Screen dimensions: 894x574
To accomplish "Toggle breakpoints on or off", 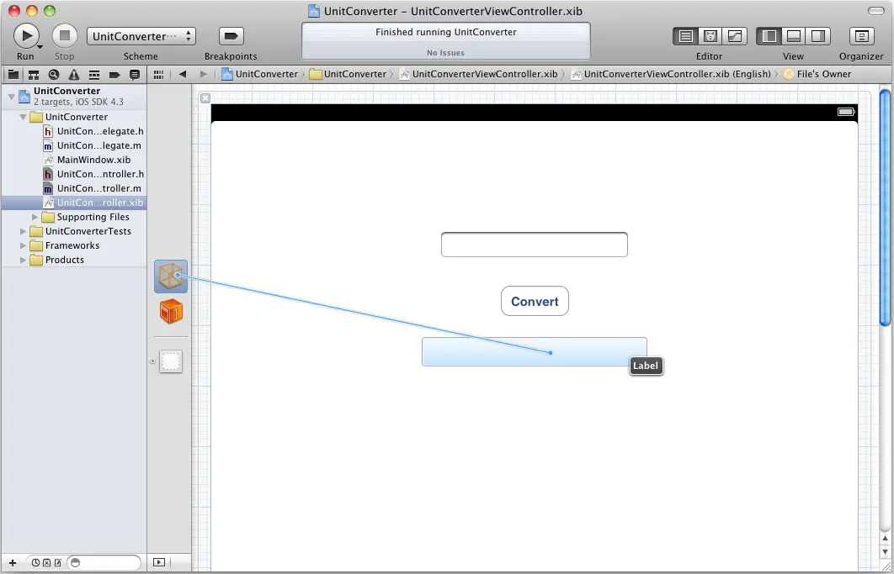I will tap(230, 36).
